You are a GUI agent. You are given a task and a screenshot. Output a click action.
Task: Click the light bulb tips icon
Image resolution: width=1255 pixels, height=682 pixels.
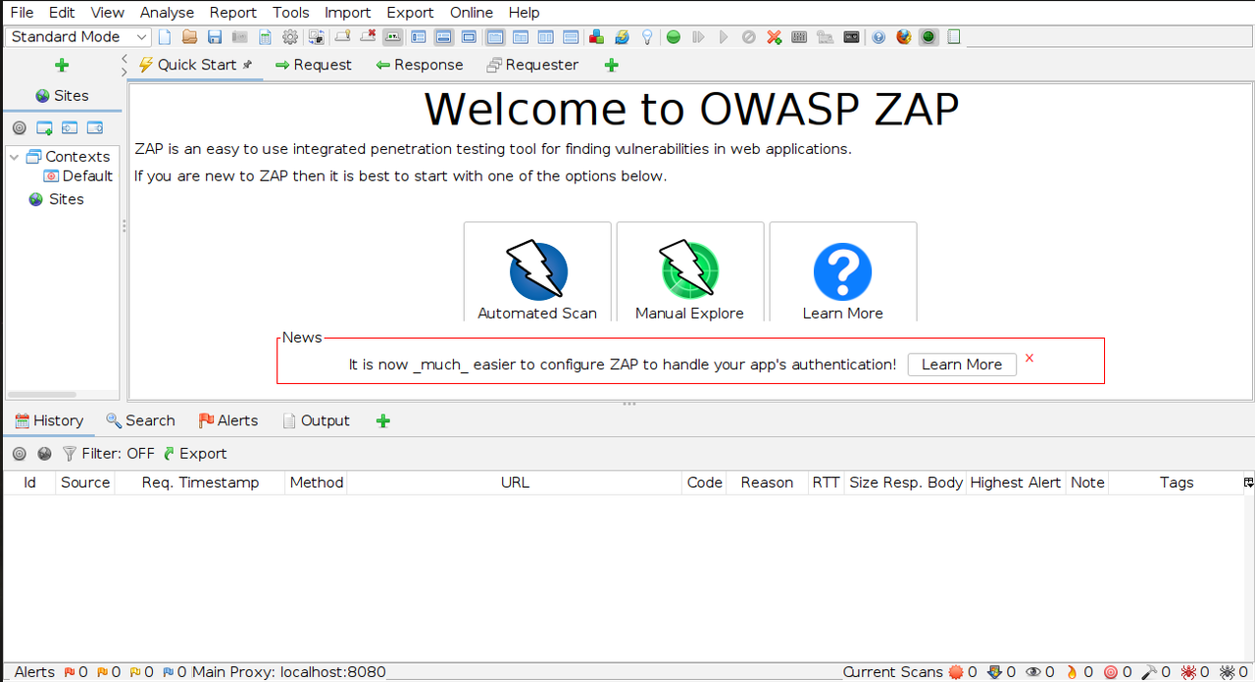pyautogui.click(x=647, y=37)
